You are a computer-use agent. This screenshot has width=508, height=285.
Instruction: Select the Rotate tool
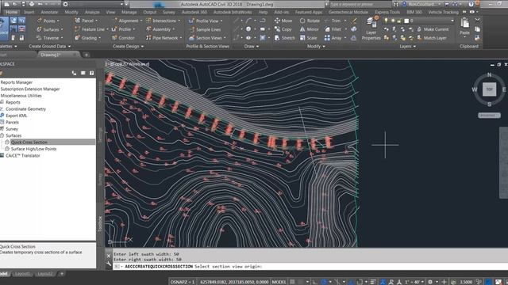310,21
